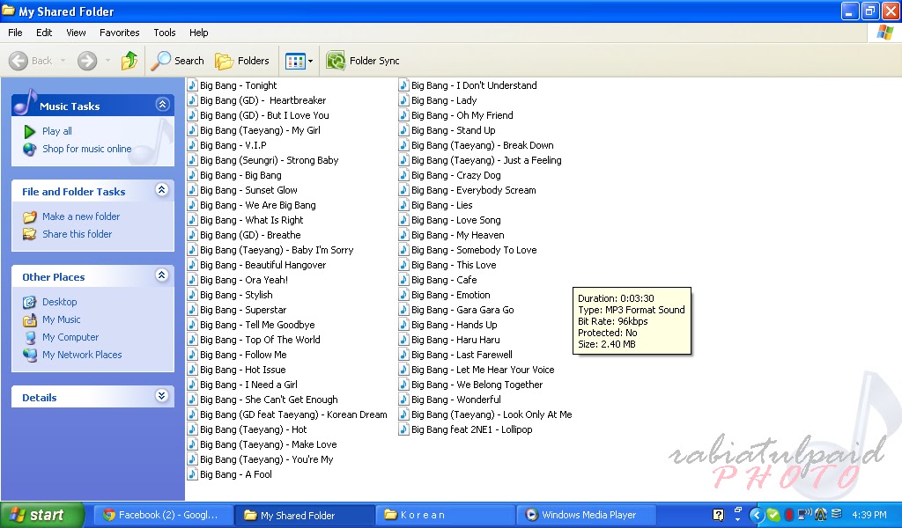The height and width of the screenshot is (528, 902).
Task: Collapse File and Folder Tasks panel
Action: [162, 189]
